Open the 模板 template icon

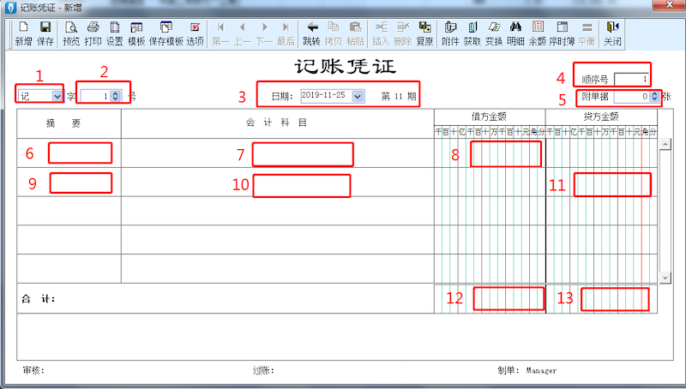click(136, 33)
